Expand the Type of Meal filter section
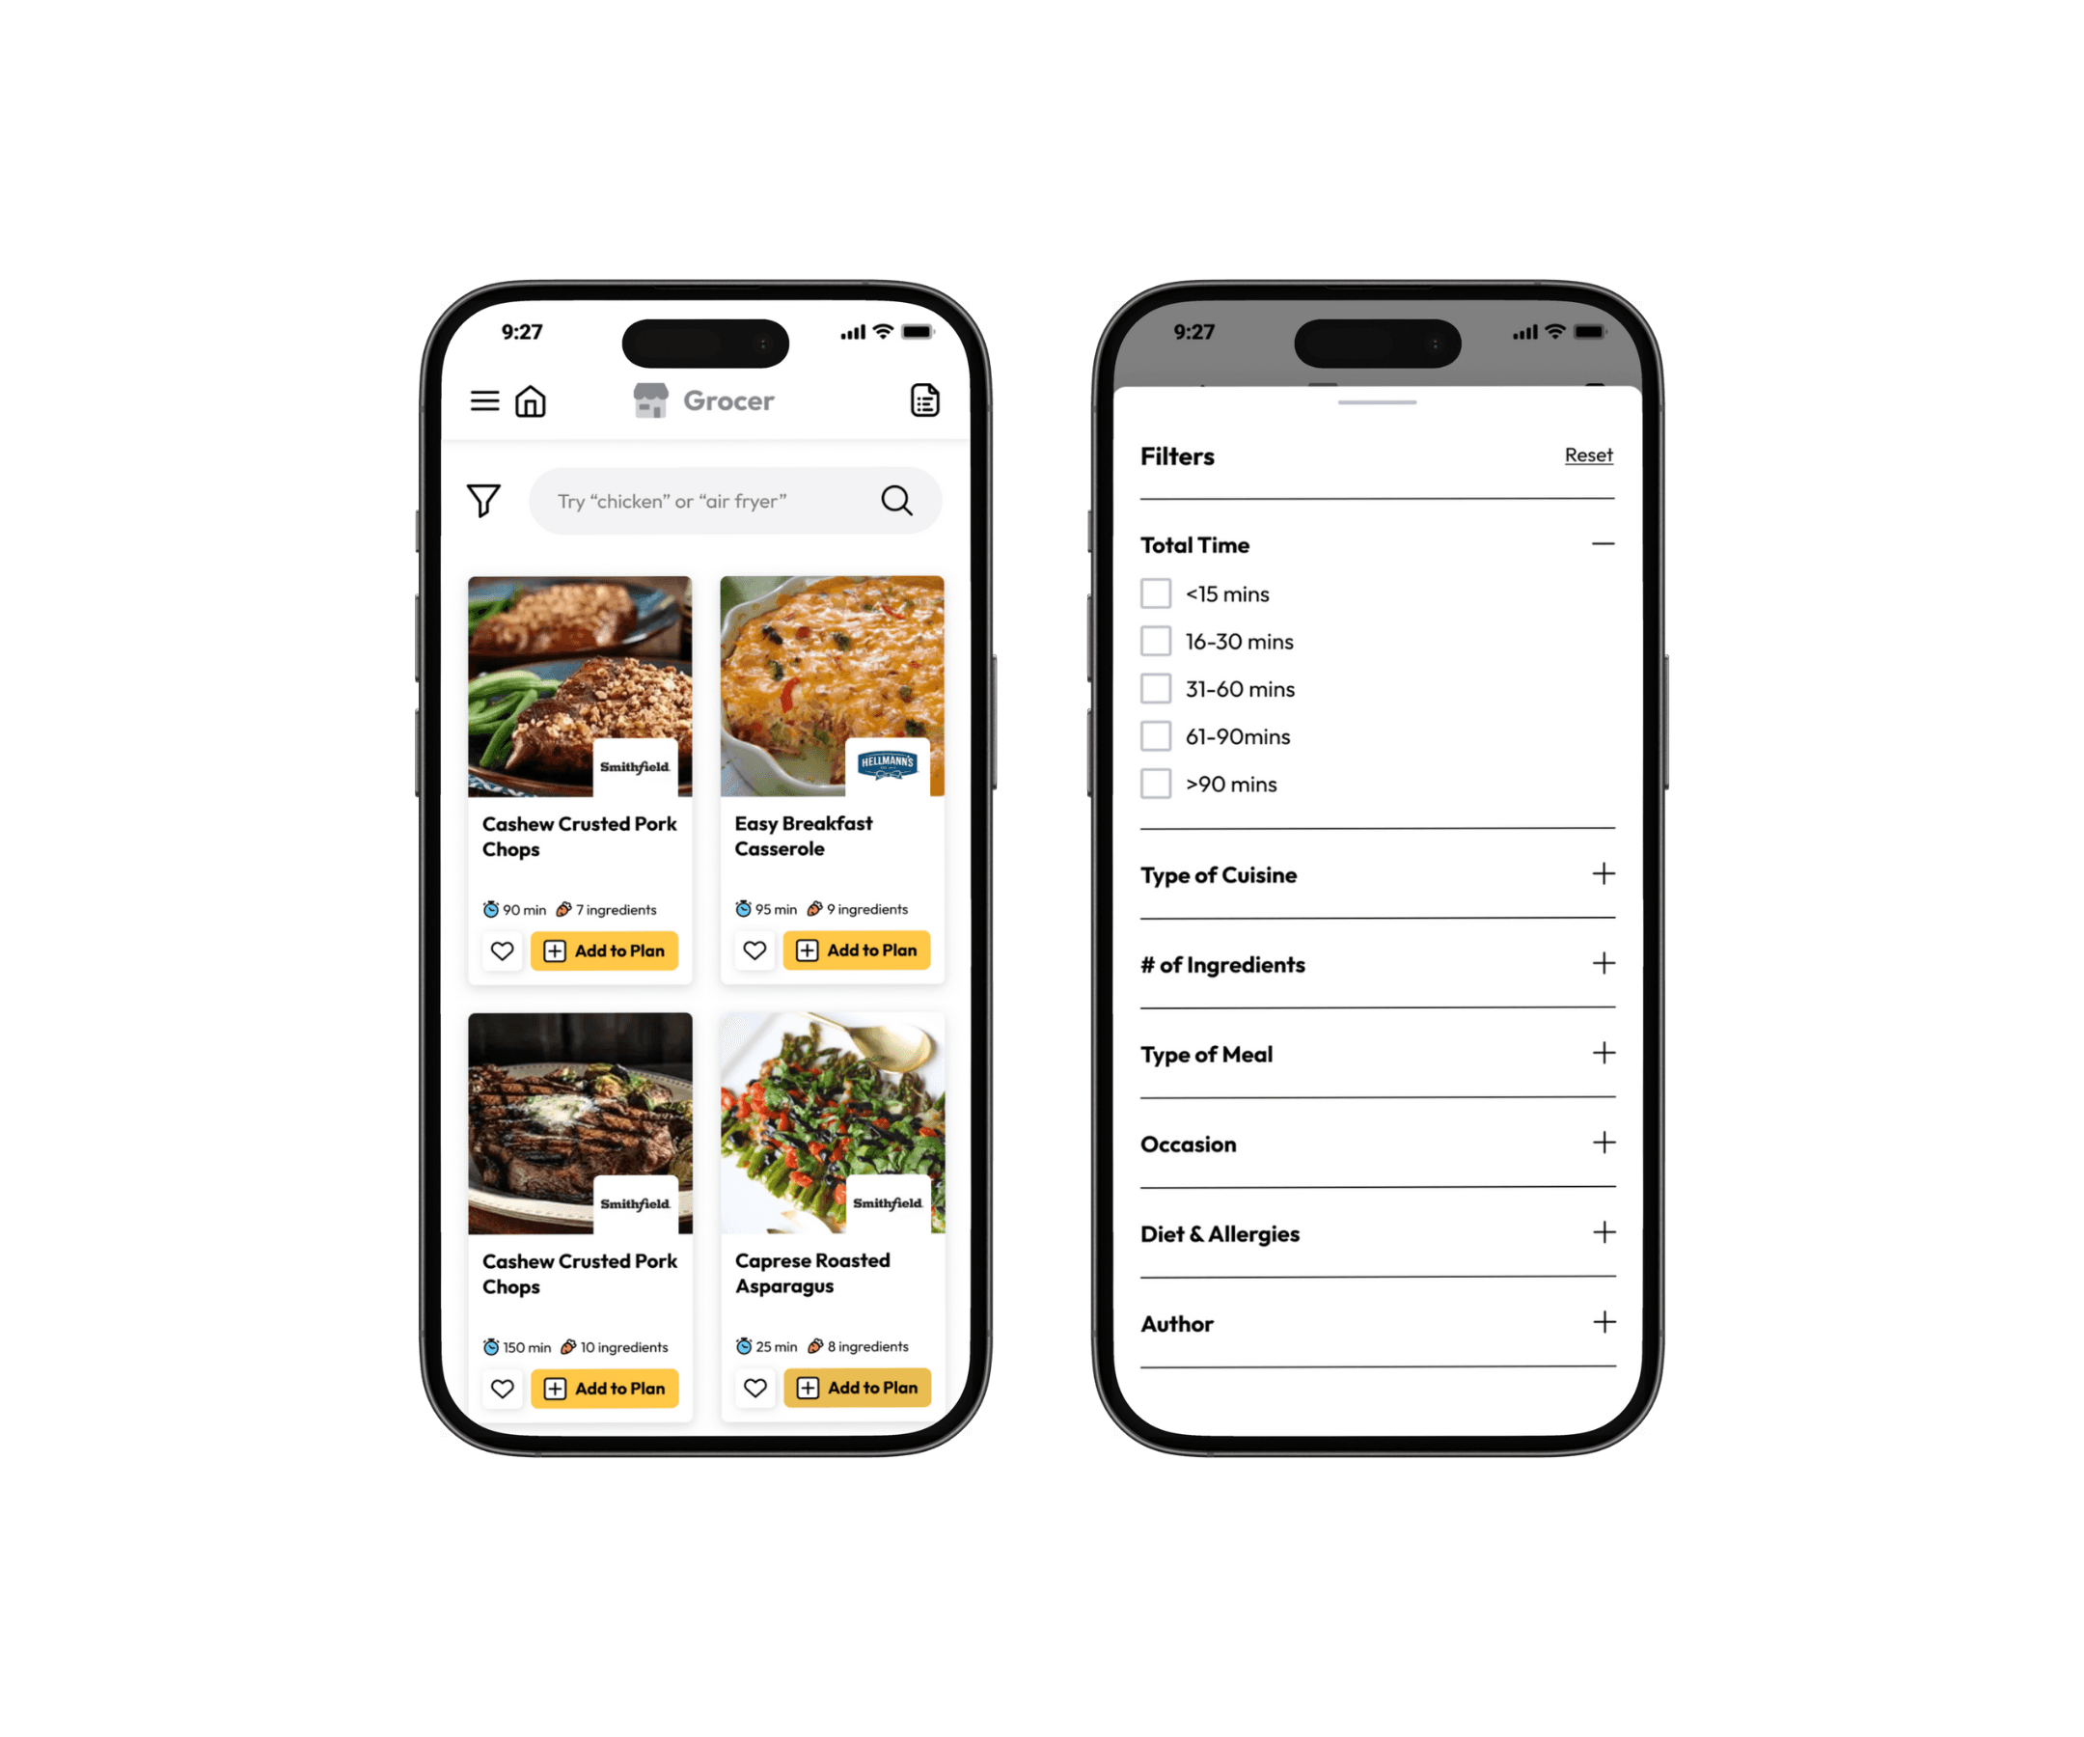Viewport: 2084px width, 1737px height. [x=1596, y=1055]
